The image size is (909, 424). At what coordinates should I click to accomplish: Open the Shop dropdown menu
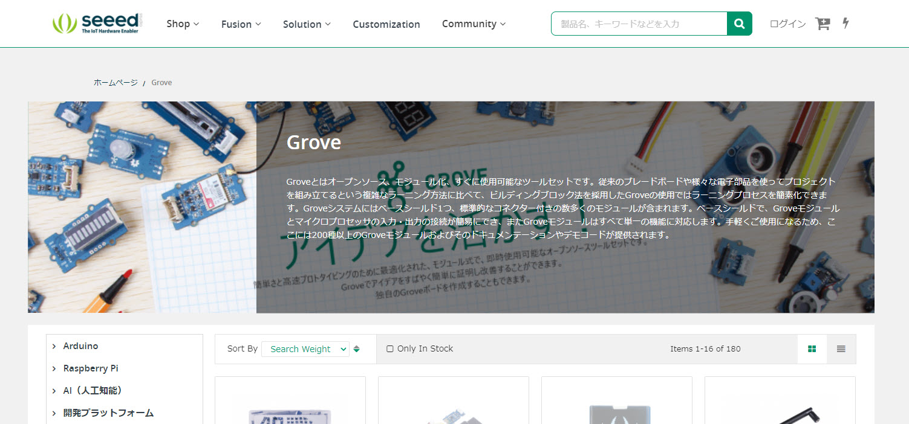click(x=183, y=24)
